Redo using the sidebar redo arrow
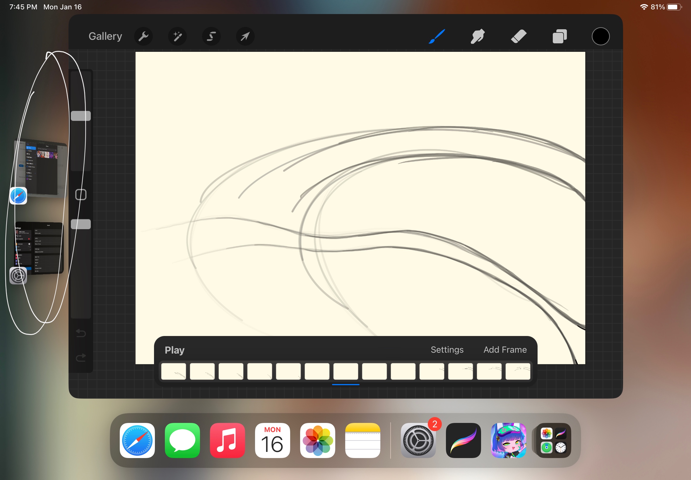This screenshot has height=480, width=691. click(x=81, y=357)
